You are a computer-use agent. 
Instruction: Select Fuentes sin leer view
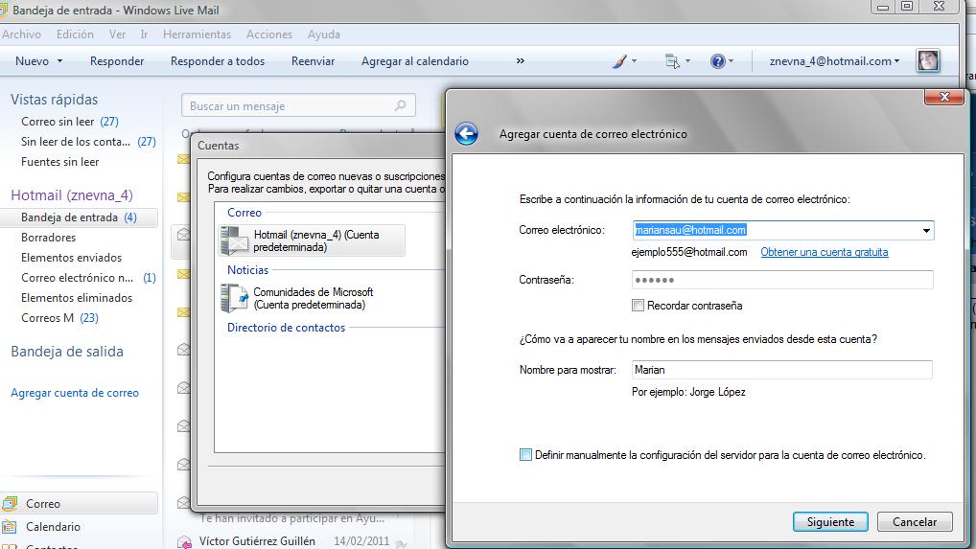(59, 162)
